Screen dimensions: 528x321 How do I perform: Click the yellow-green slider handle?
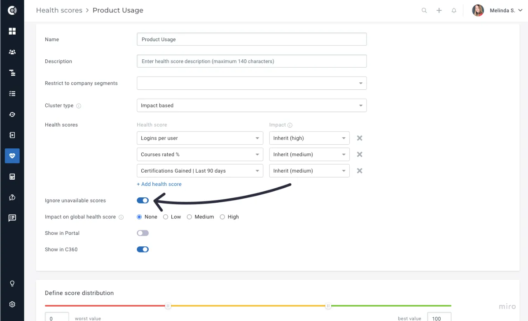tap(328, 306)
